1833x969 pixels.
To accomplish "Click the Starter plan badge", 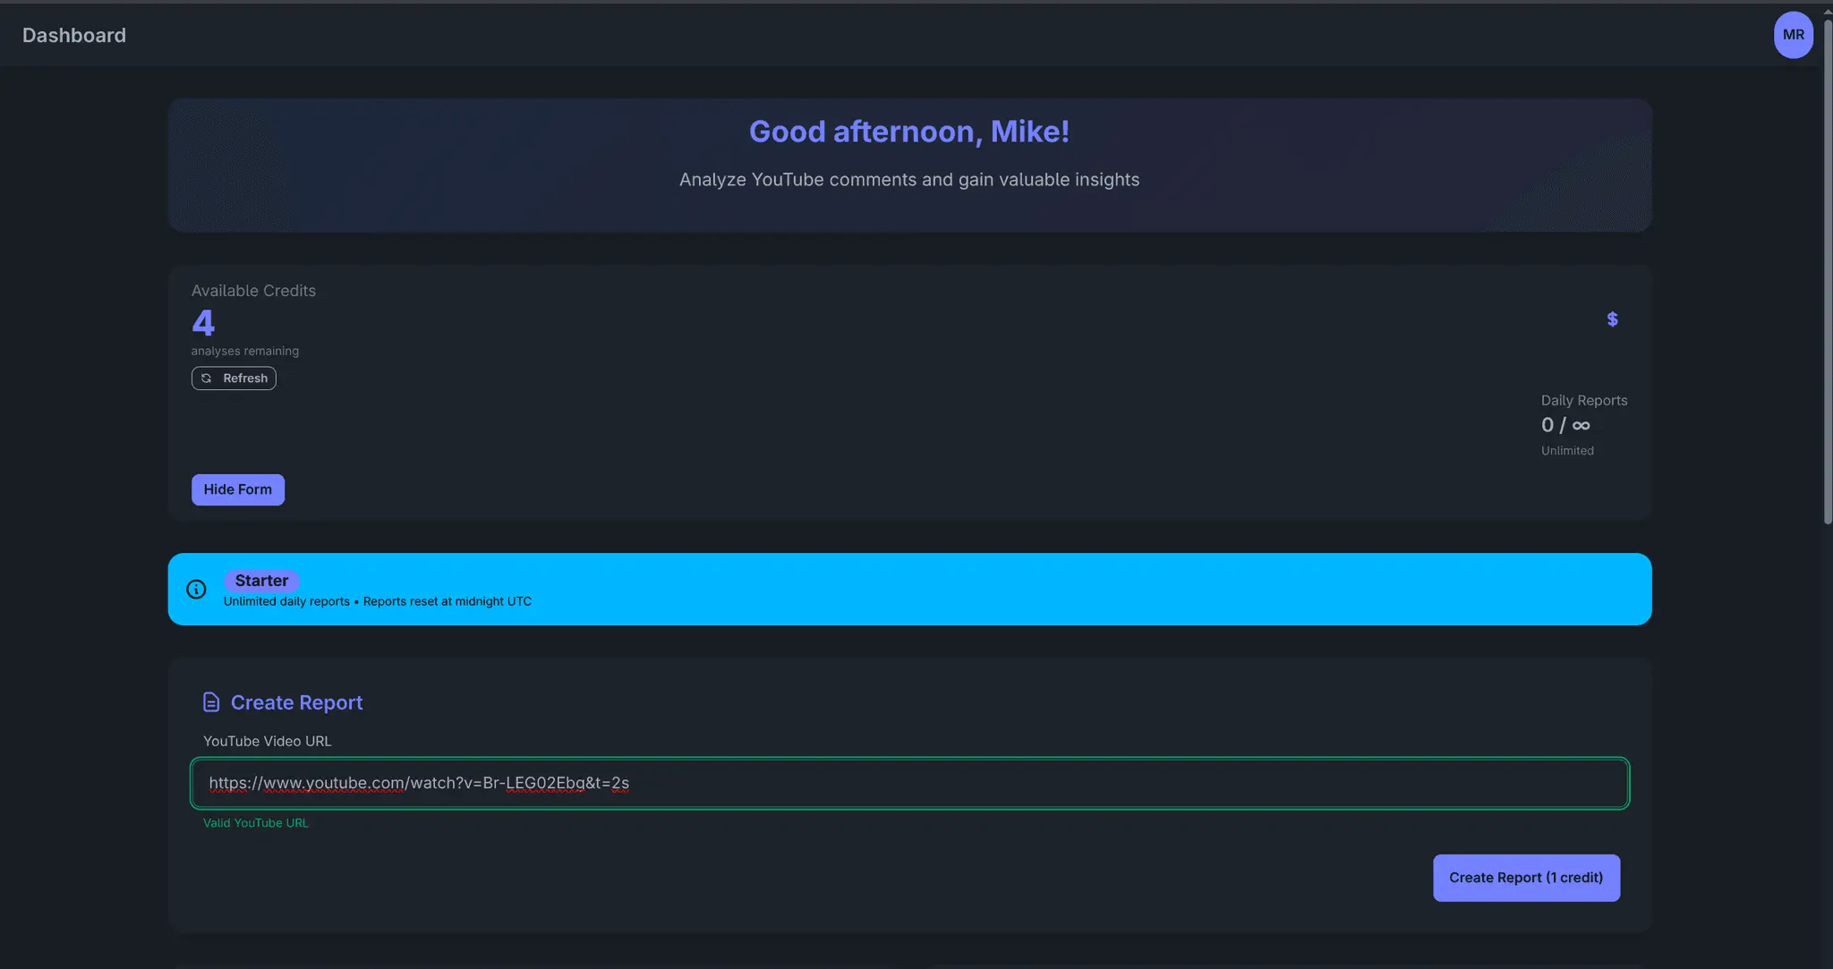I will (261, 581).
